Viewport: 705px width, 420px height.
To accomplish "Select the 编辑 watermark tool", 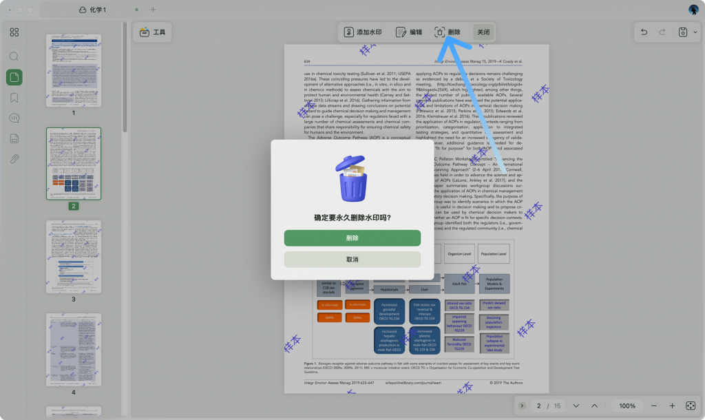I will point(409,32).
